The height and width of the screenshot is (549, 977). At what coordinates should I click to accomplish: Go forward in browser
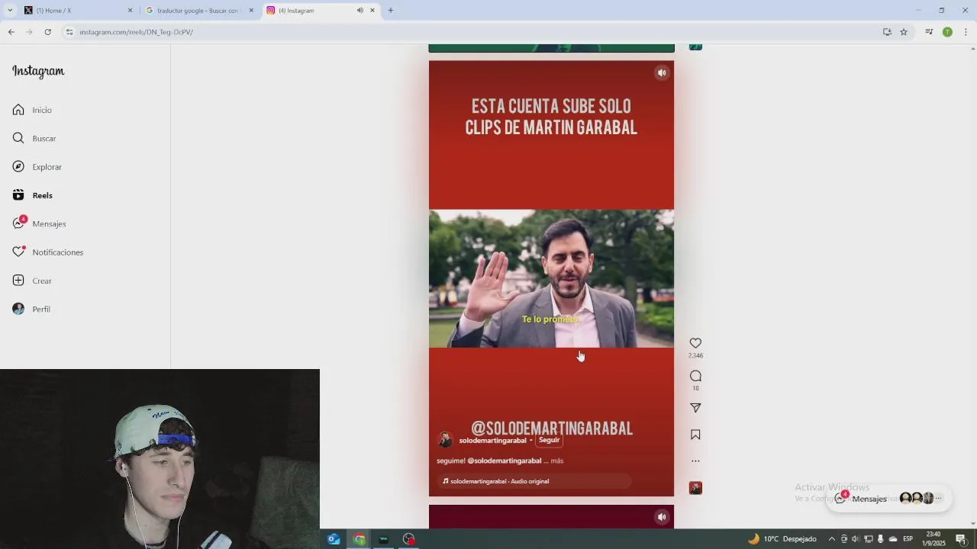(x=29, y=32)
